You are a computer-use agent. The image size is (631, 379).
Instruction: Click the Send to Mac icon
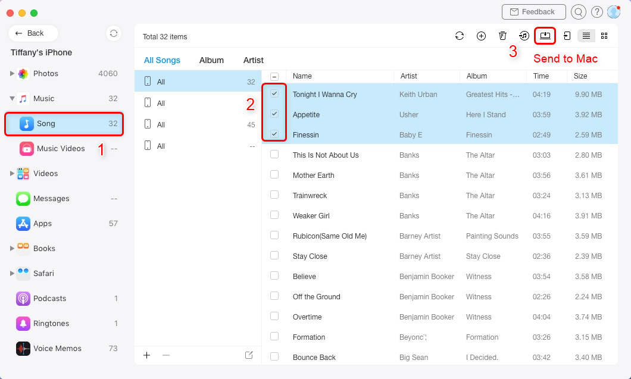click(545, 36)
